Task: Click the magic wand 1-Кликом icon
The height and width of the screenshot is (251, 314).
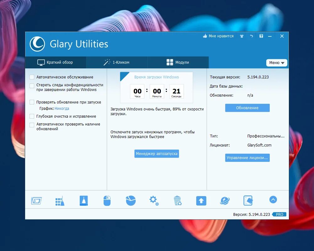Action: click(107, 62)
